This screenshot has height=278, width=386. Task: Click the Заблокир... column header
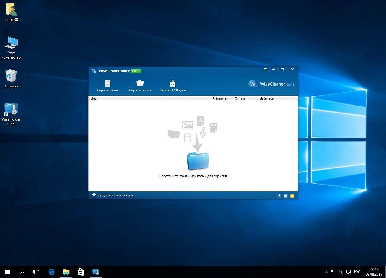(221, 99)
